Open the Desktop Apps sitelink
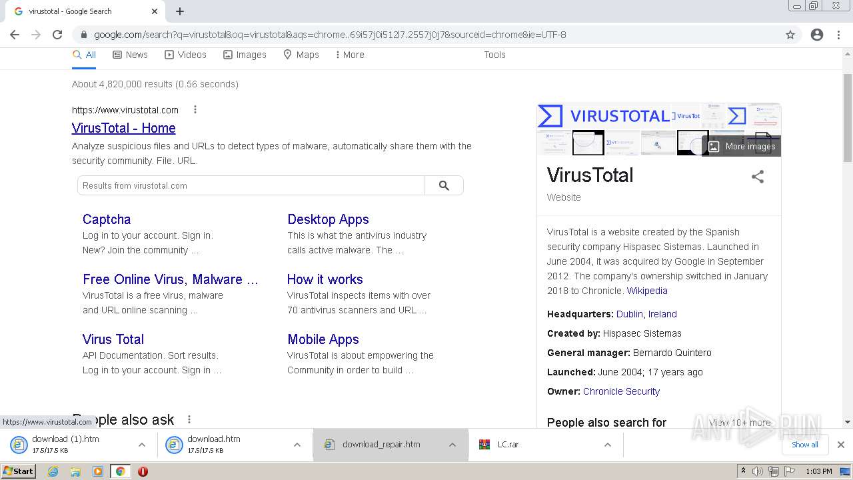 coord(328,219)
